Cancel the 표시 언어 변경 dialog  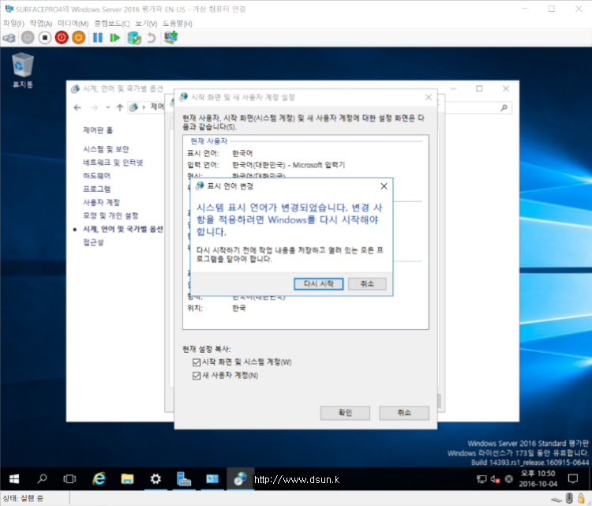pyautogui.click(x=367, y=284)
